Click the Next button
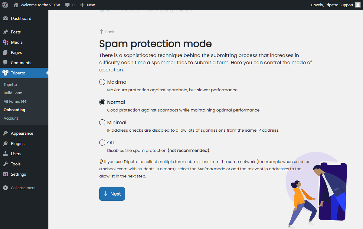The height and width of the screenshot is (229, 363). [112, 194]
